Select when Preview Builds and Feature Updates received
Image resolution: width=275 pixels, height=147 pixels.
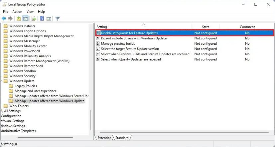click(x=145, y=54)
